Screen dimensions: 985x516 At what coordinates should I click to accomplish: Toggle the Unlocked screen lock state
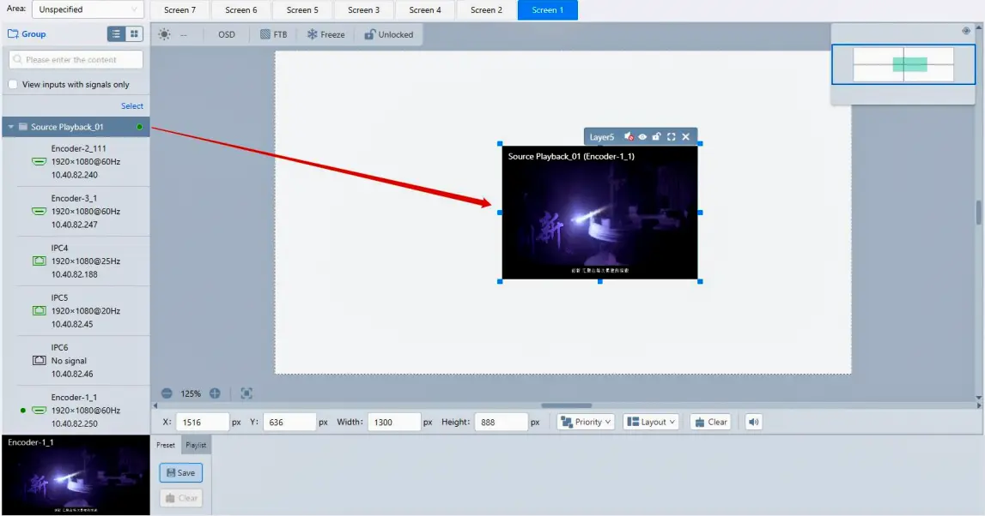[x=388, y=35]
